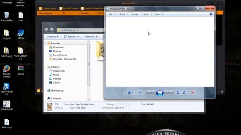Rotate image clockwise in Photo Viewer
This screenshot has width=241, height=135.
click(184, 93)
